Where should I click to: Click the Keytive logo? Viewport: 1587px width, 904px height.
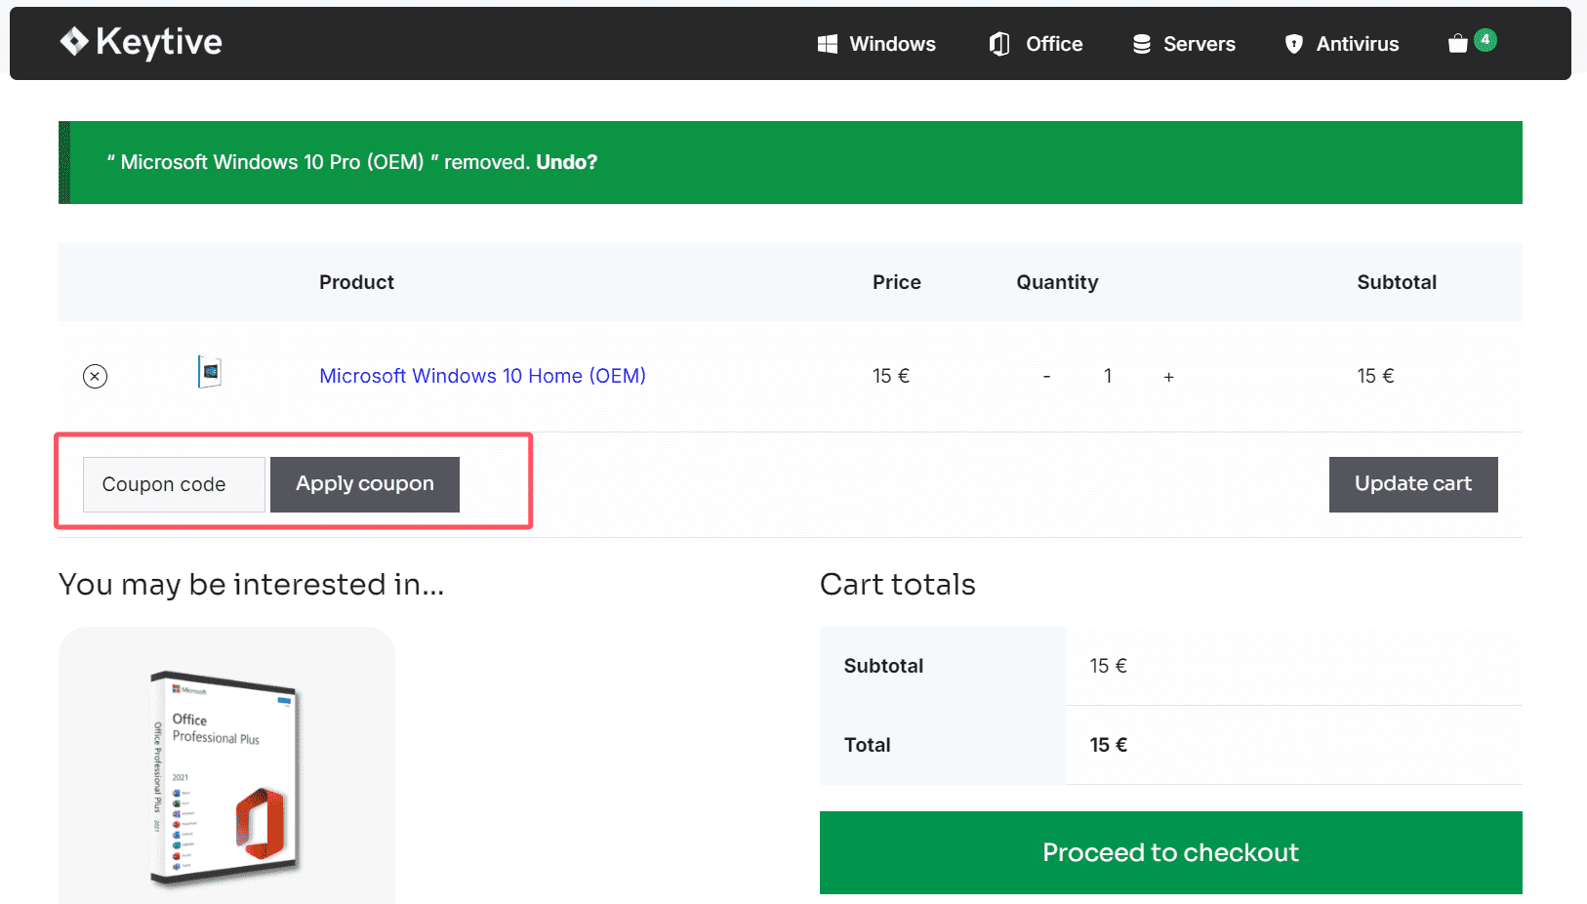pos(141,42)
